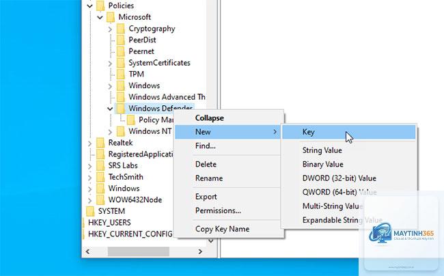Viewport: 444px width, 276px height.
Task: Expand the Cryptography key
Action: click(110, 29)
